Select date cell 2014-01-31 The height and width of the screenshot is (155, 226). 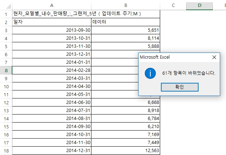point(52,62)
